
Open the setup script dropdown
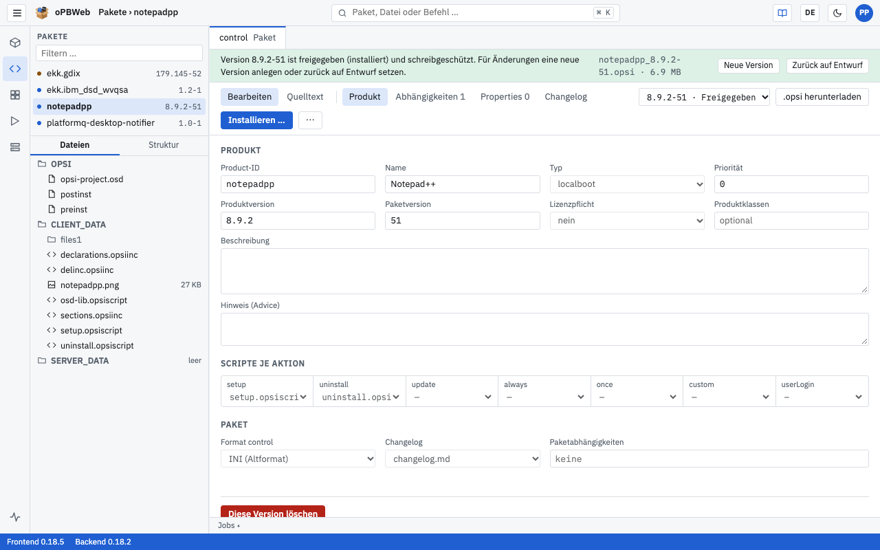(x=267, y=397)
